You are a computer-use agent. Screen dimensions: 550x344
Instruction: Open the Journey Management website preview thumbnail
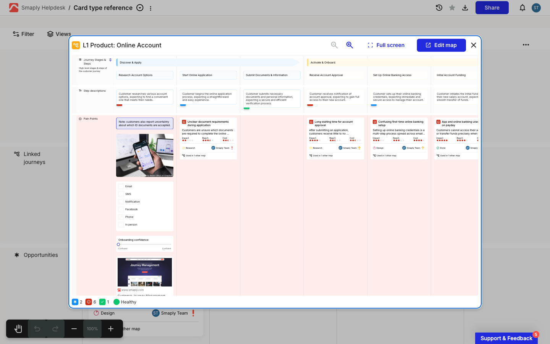(x=145, y=272)
